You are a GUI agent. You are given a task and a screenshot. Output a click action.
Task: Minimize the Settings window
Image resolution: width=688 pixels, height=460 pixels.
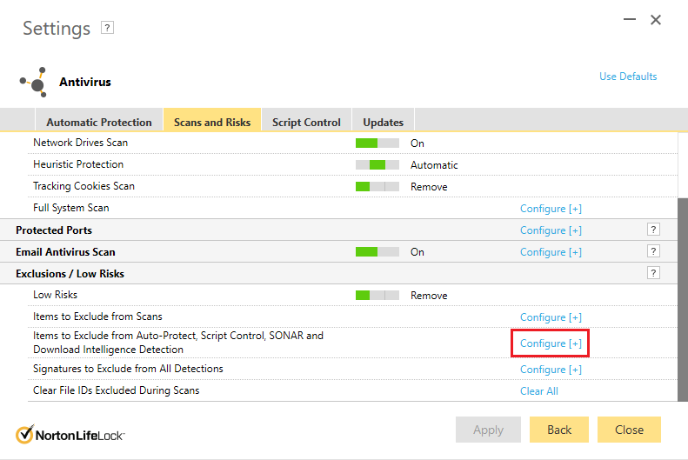630,19
